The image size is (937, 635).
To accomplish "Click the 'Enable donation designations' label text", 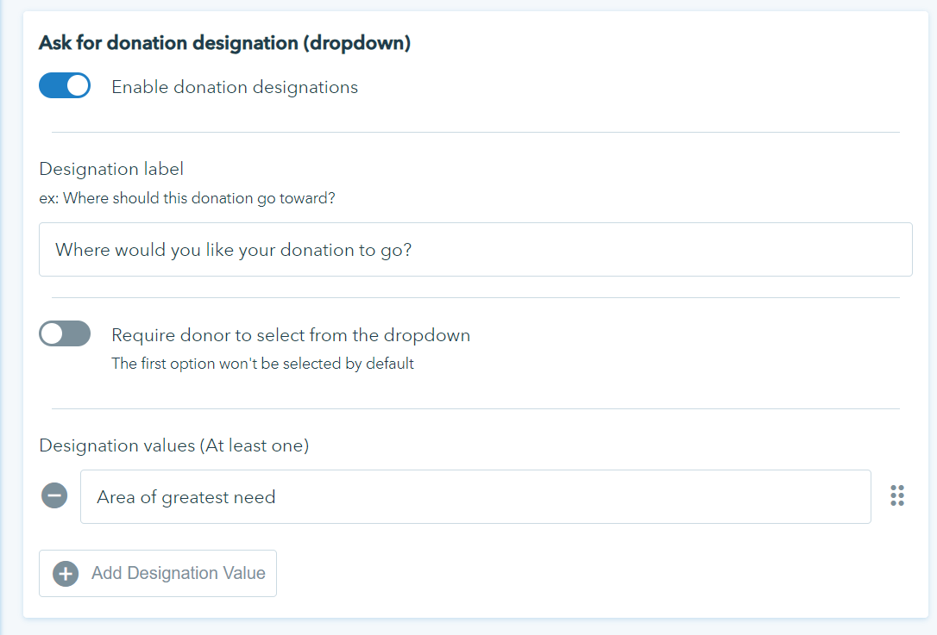I will [235, 87].
